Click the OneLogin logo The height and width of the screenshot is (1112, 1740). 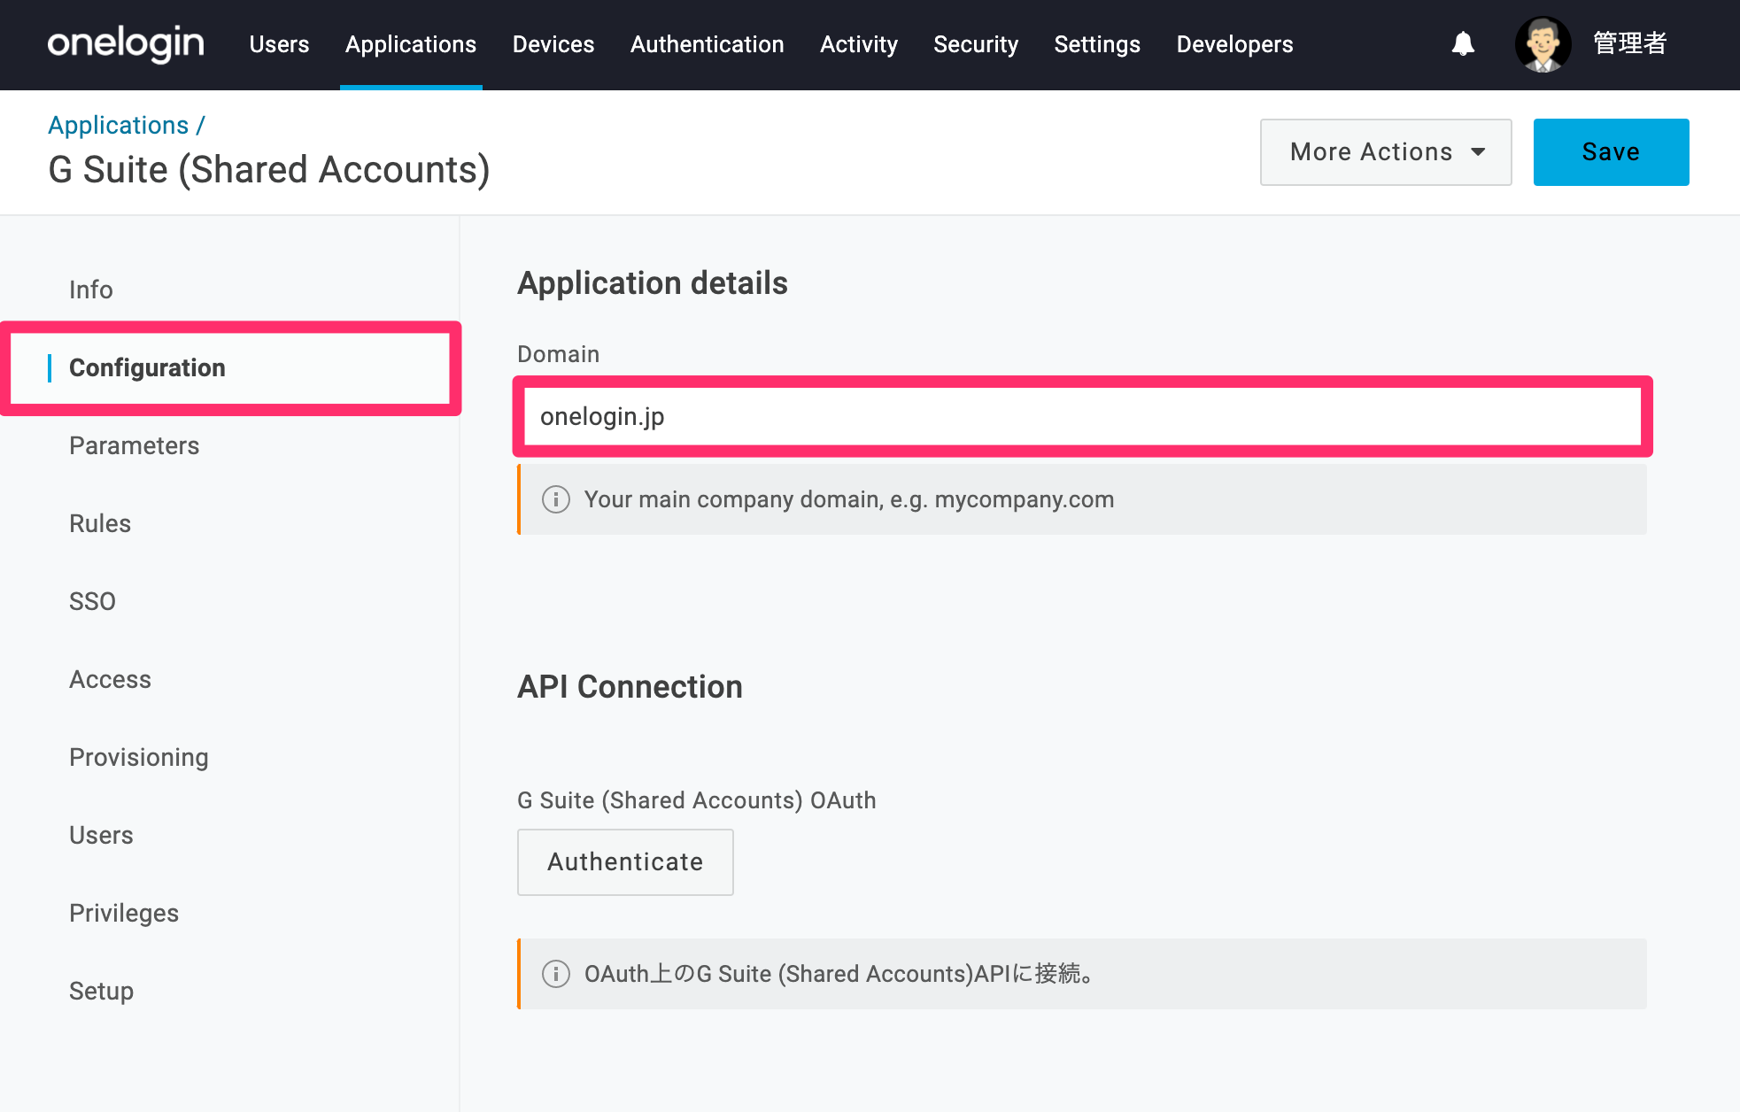pos(126,43)
